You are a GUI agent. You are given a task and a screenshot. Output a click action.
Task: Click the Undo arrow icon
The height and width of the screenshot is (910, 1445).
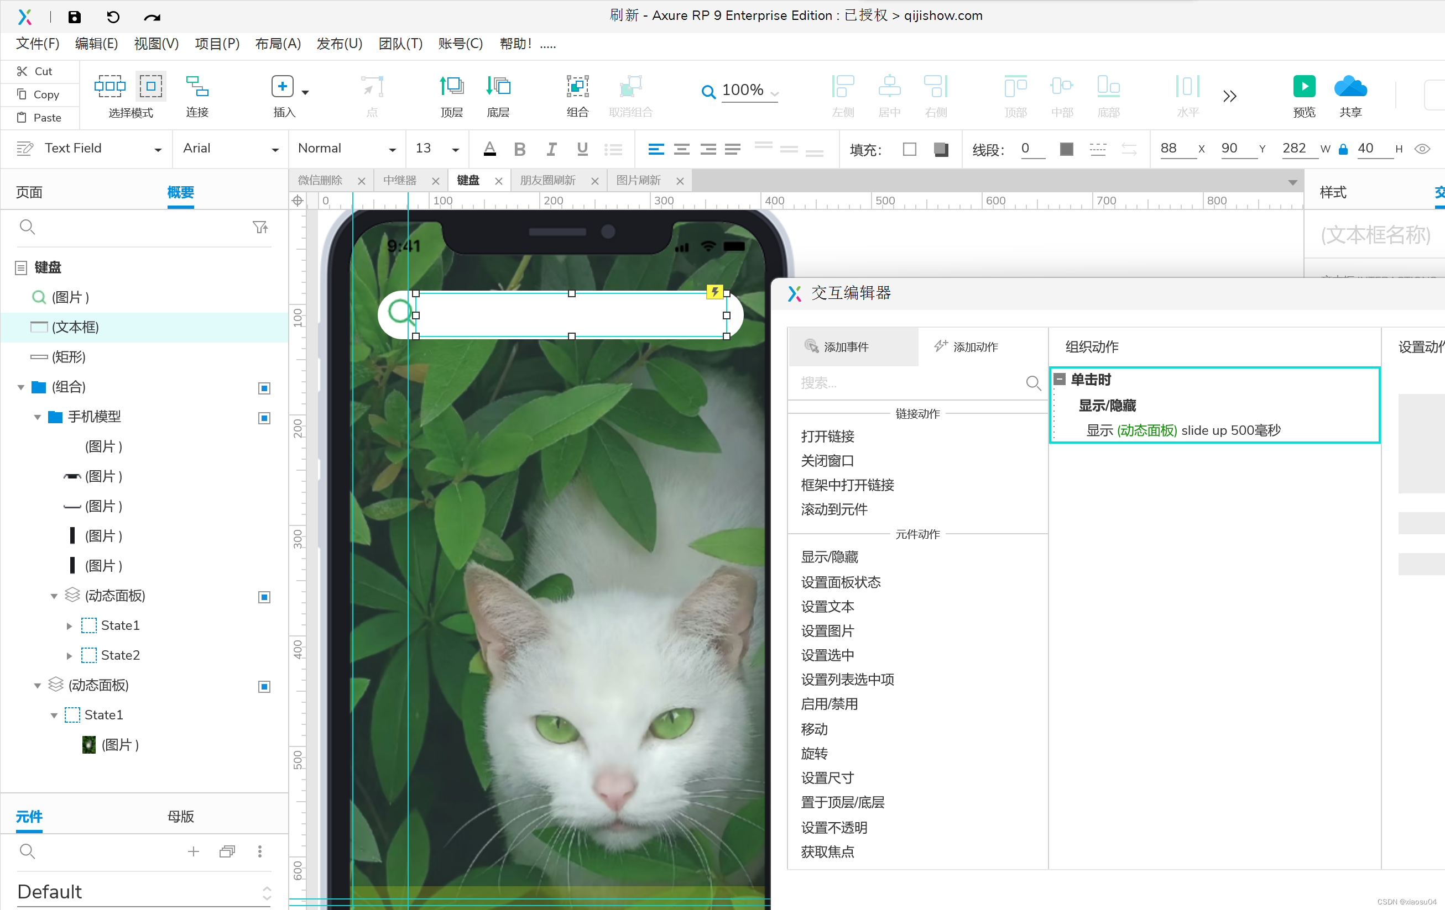pyautogui.click(x=113, y=17)
